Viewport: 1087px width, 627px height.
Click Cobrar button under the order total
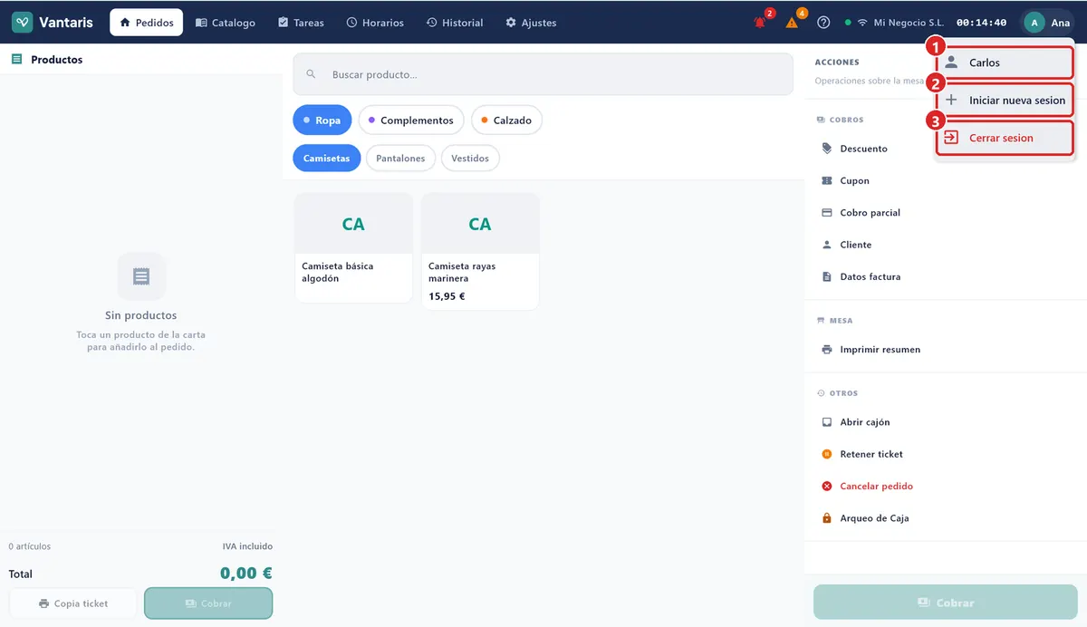click(x=208, y=603)
